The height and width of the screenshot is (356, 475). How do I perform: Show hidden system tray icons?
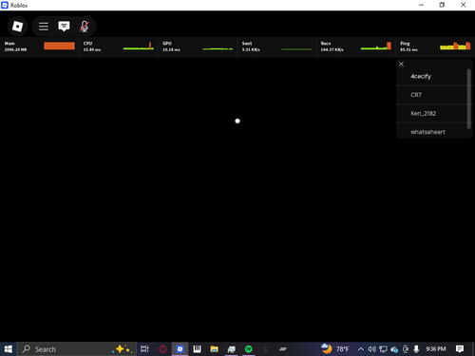[x=361, y=349]
